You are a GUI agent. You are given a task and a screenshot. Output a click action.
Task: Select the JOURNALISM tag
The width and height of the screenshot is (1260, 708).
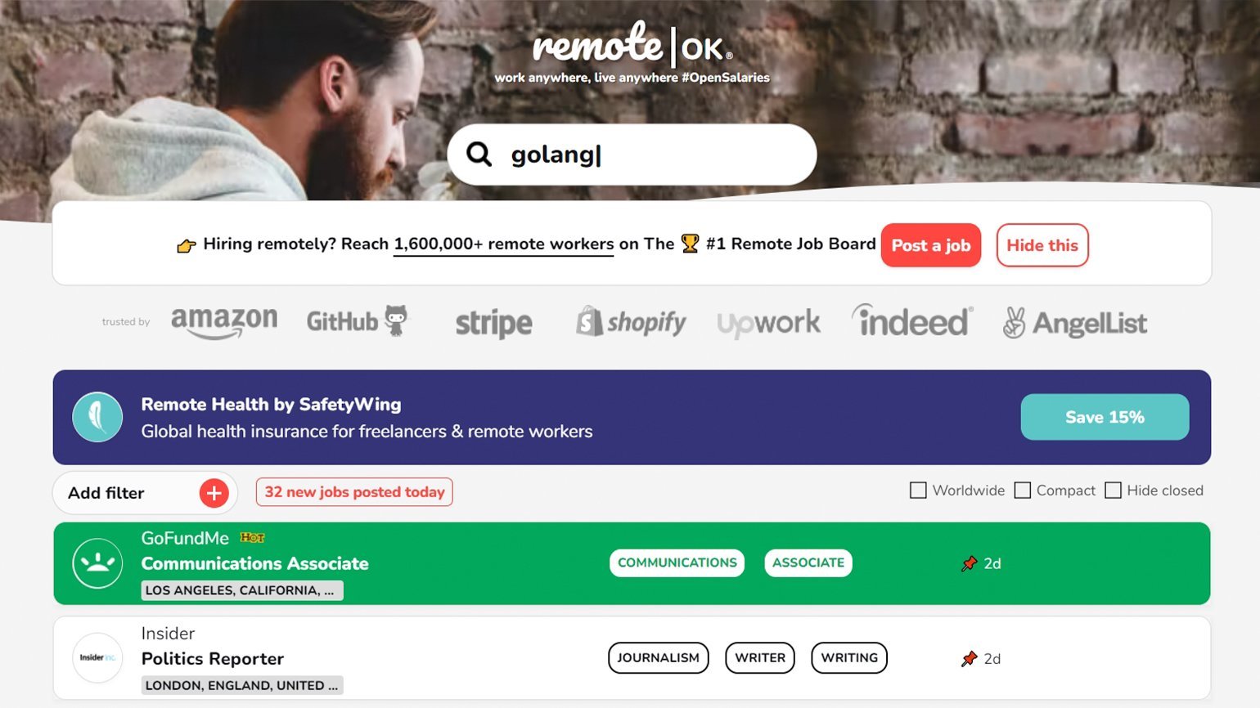point(658,658)
